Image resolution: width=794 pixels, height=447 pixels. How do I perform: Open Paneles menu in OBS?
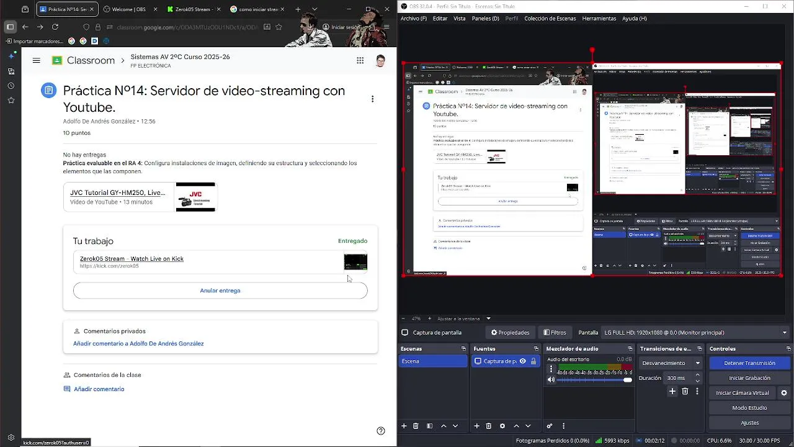(485, 19)
